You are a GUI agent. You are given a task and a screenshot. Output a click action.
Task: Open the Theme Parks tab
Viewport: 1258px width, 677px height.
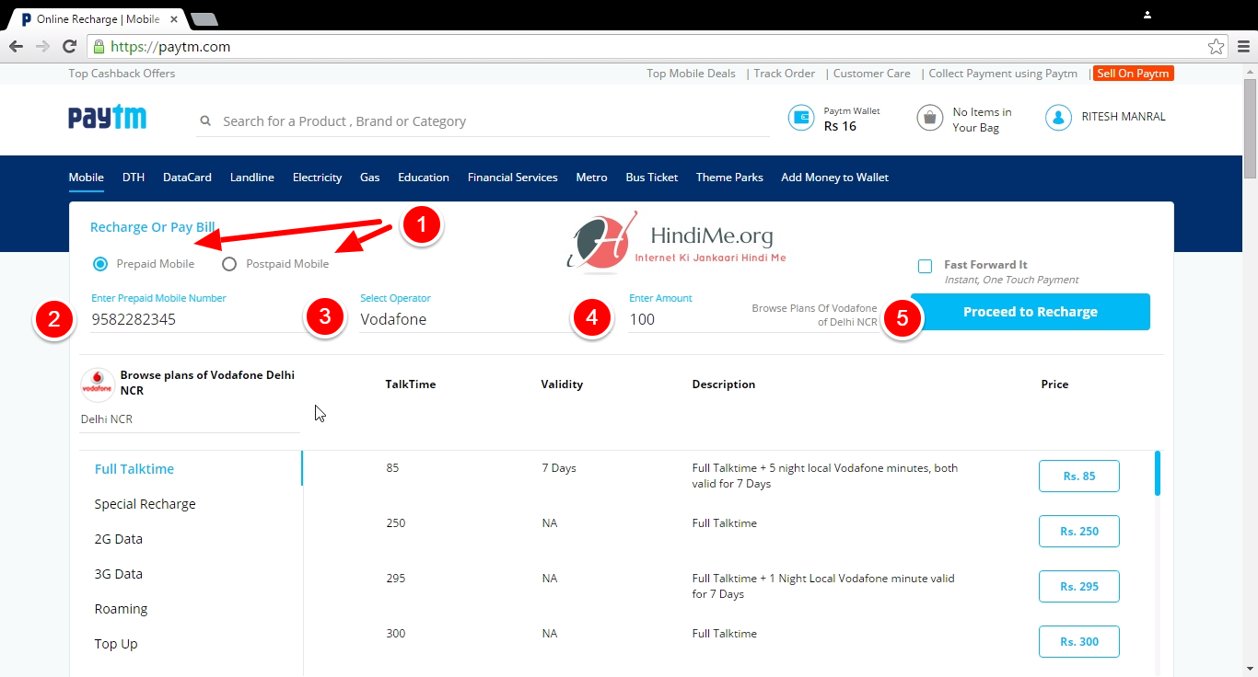tap(729, 178)
